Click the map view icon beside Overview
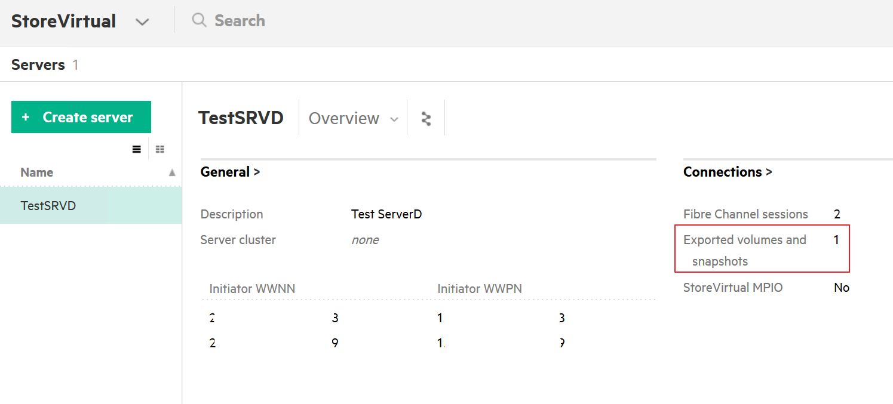The image size is (893, 404). [426, 118]
